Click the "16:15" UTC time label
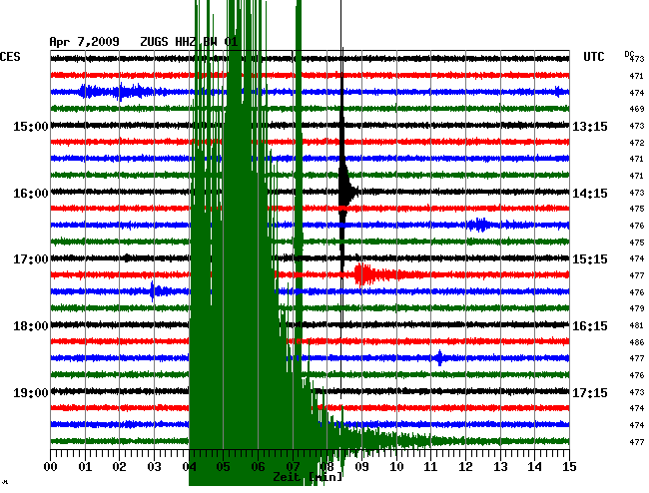This screenshot has height=493, width=649. point(590,326)
